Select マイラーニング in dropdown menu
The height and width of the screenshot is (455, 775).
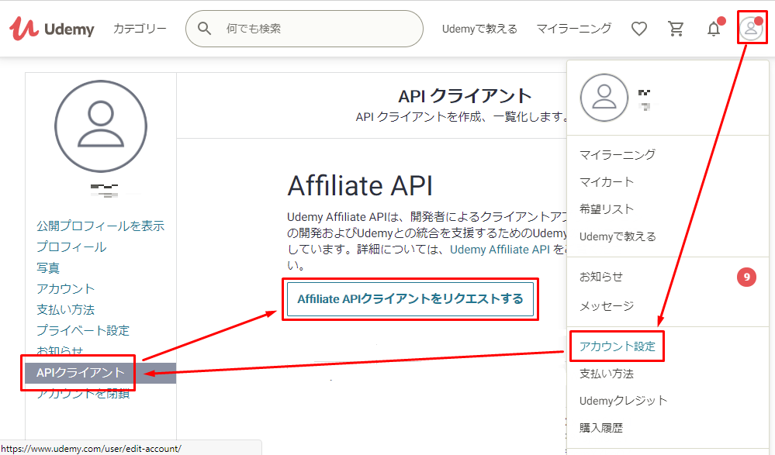click(618, 154)
